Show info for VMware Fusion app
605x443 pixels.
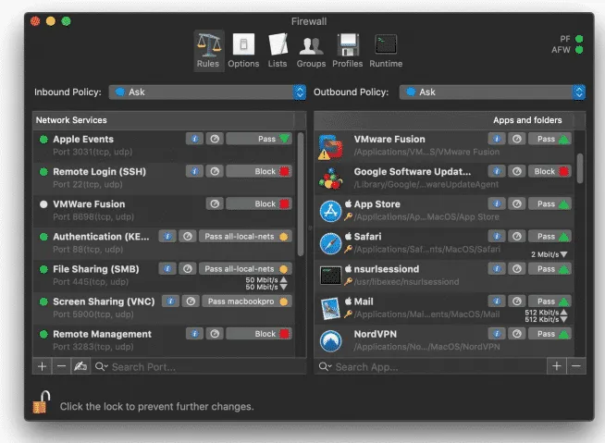tap(497, 139)
